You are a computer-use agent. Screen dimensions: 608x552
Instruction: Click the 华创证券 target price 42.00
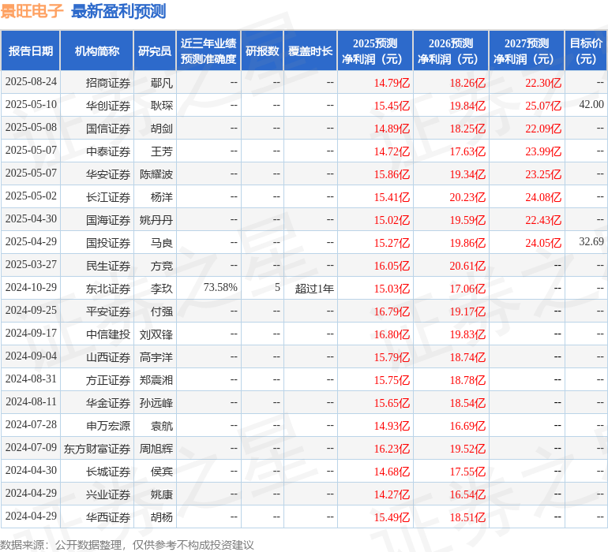(x=591, y=105)
